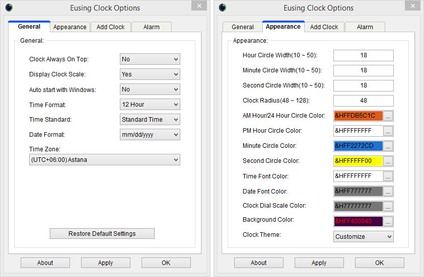Click the Second Circle Width input field

click(364, 85)
